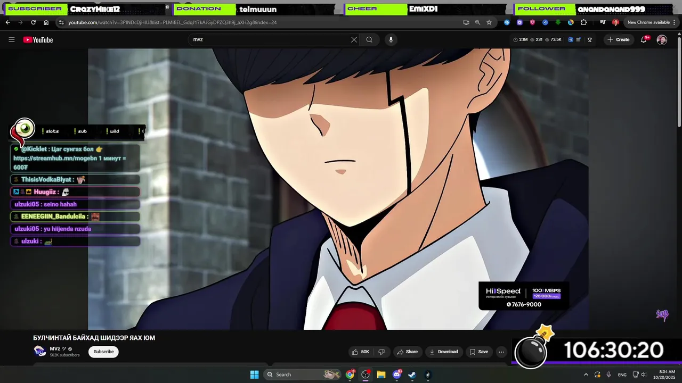Image resolution: width=682 pixels, height=383 pixels.
Task: Open the zoom magnifier in the address bar
Action: 477,22
